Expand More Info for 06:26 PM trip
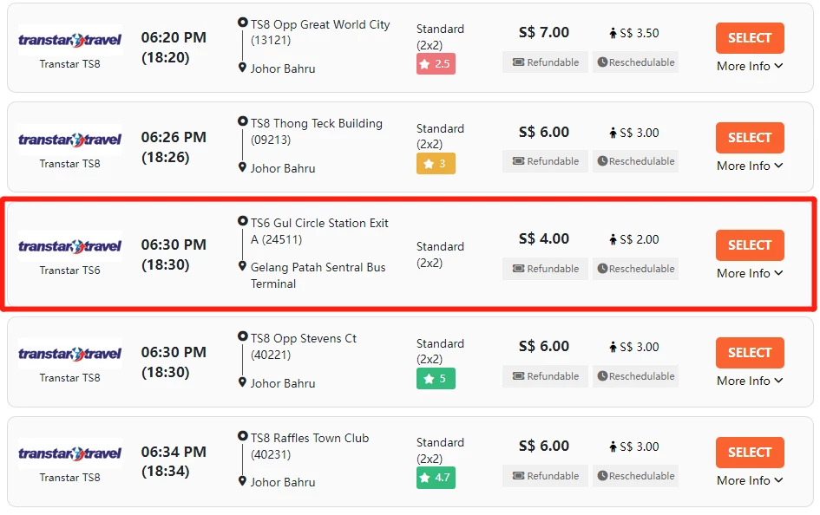This screenshot has width=820, height=515. 750,166
